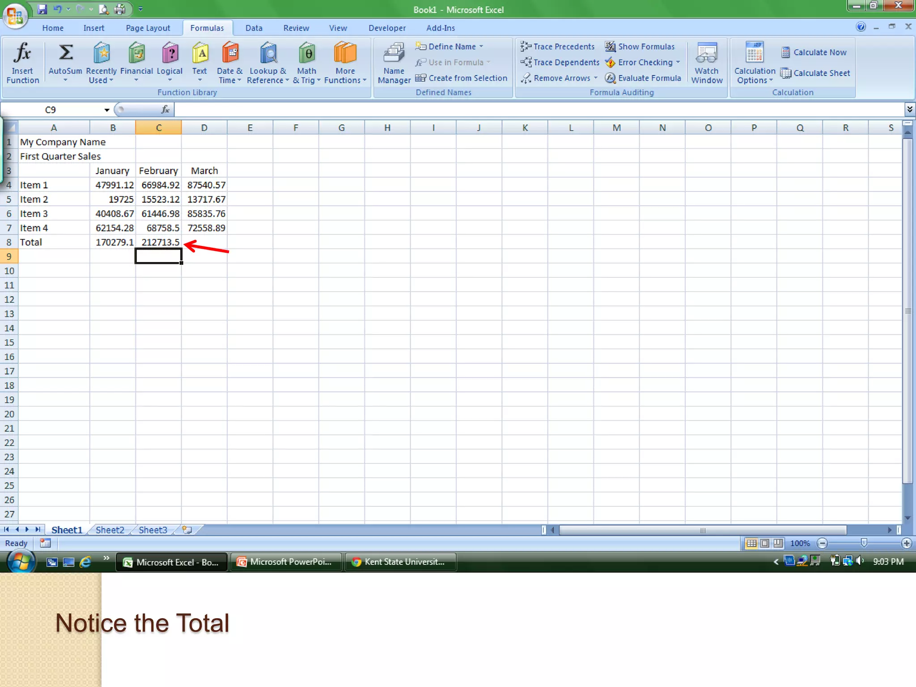Expand the Define Name dropdown

pos(481,47)
